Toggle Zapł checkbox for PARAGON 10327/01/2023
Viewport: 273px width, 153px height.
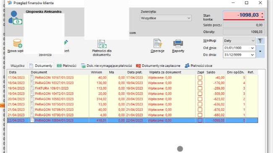pyautogui.click(x=200, y=83)
